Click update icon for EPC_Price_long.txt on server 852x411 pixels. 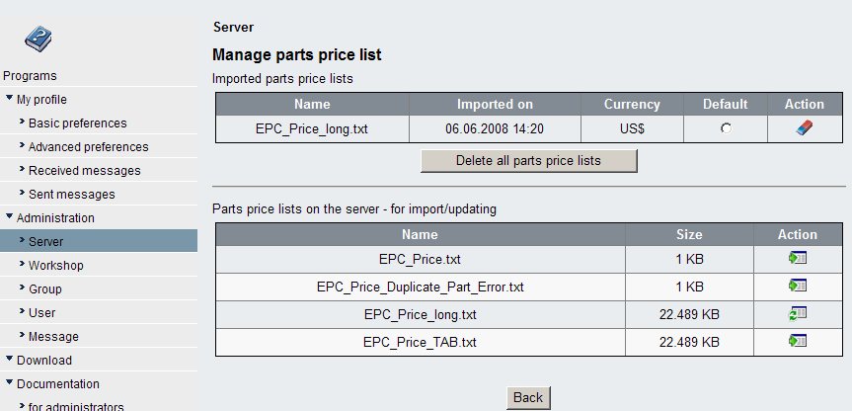[798, 314]
